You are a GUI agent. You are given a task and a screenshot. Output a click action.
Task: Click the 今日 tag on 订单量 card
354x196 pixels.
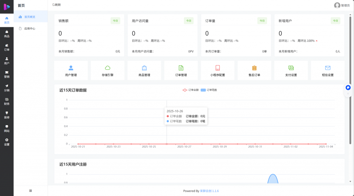[x=262, y=21]
